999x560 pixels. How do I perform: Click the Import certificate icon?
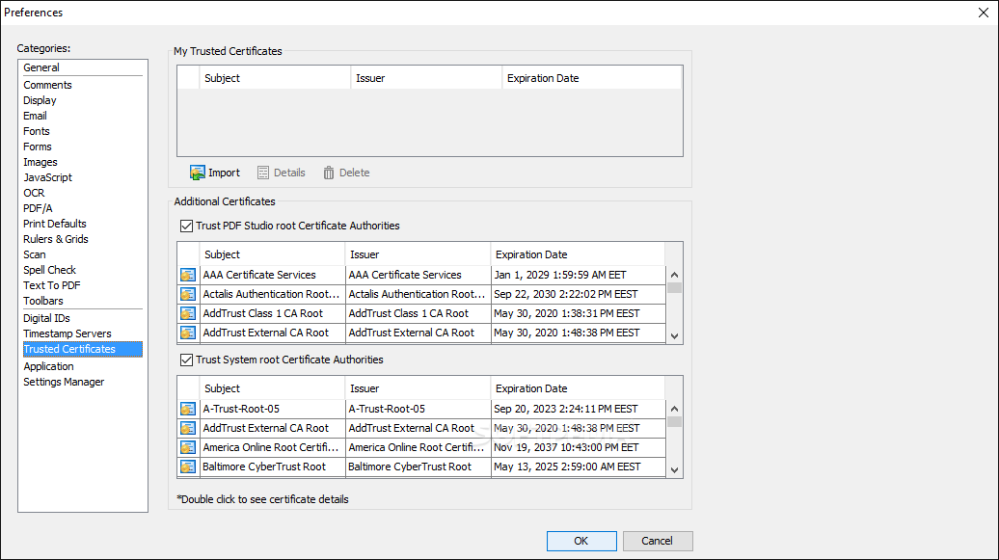[198, 173]
